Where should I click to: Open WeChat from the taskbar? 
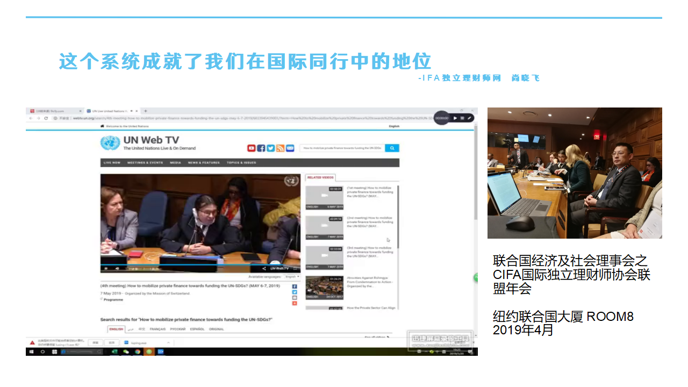tap(126, 352)
